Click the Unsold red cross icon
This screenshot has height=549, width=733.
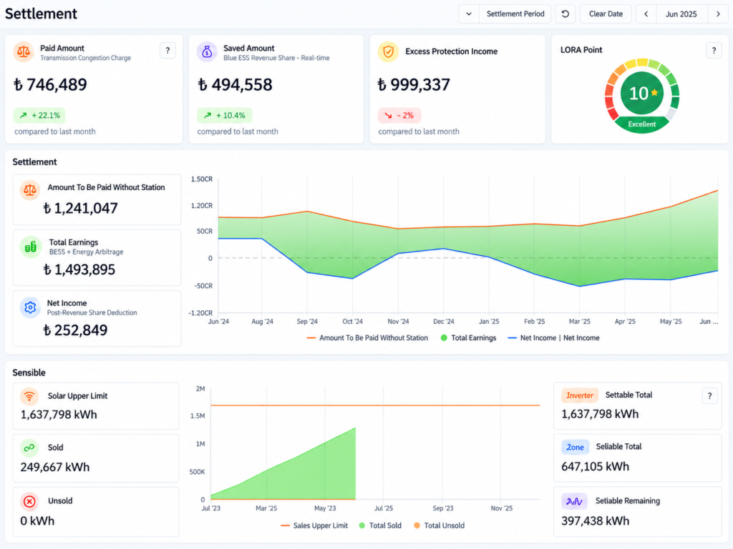[29, 501]
